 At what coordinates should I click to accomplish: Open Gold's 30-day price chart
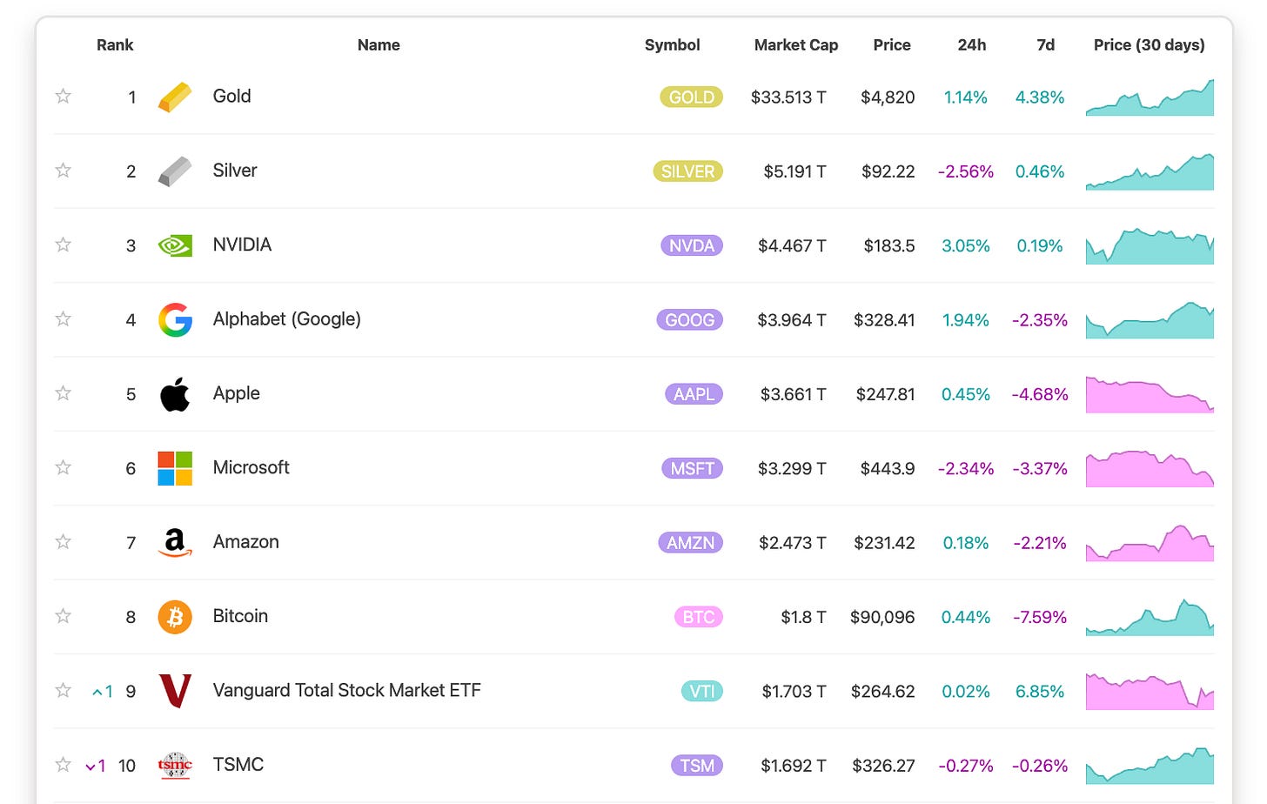(1150, 97)
